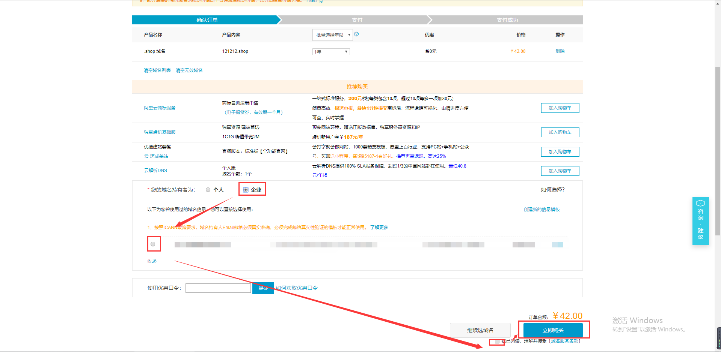Image resolution: width=721 pixels, height=352 pixels.
Task: Add 云解析DNS to the cart
Action: [560, 171]
